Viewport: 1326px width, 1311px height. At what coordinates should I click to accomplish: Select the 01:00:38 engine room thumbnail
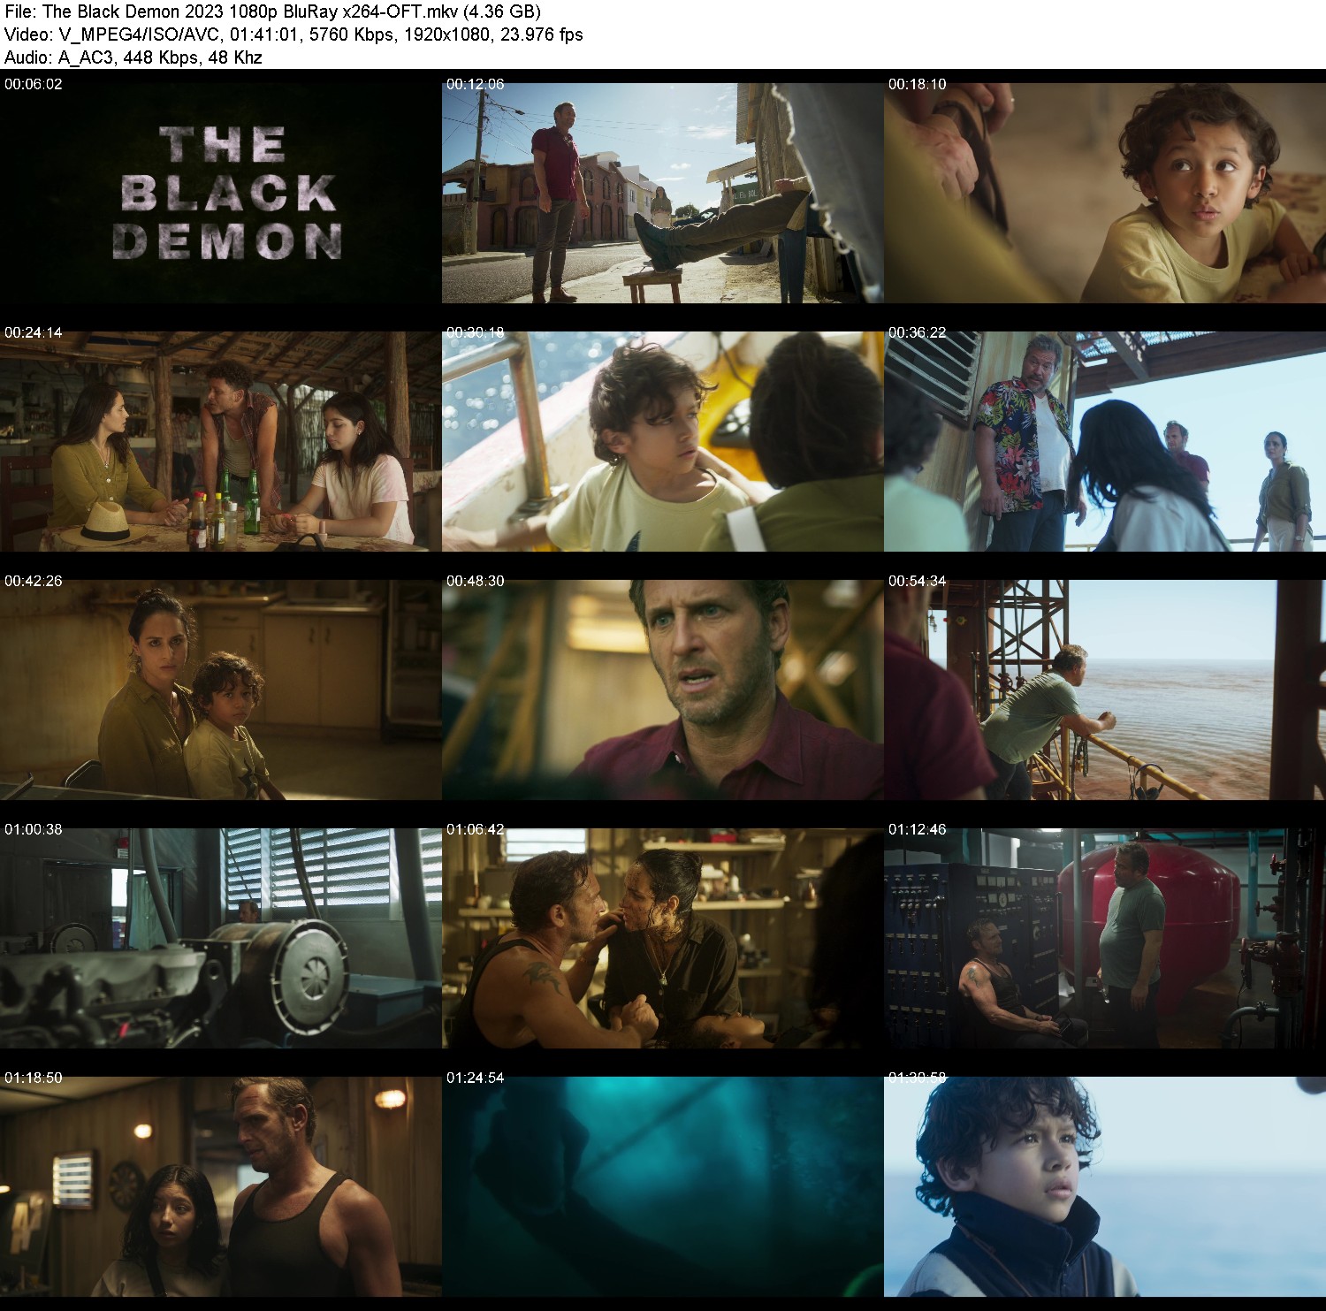(x=221, y=939)
